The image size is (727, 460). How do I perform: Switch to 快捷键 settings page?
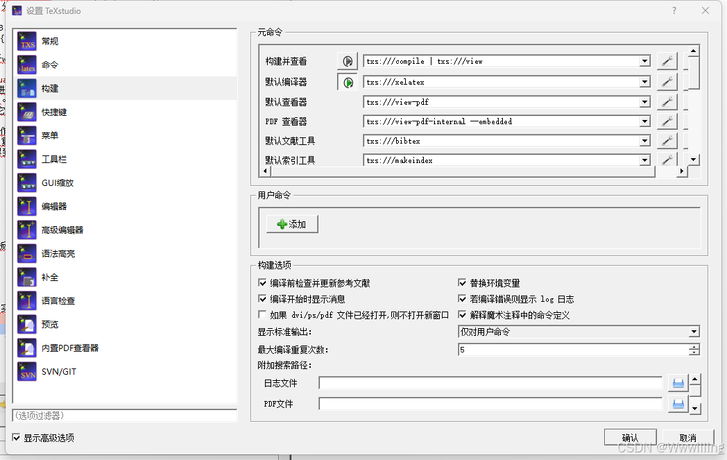[125, 112]
